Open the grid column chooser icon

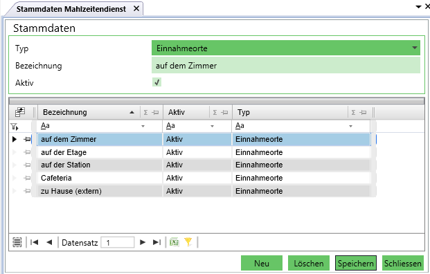[20, 112]
